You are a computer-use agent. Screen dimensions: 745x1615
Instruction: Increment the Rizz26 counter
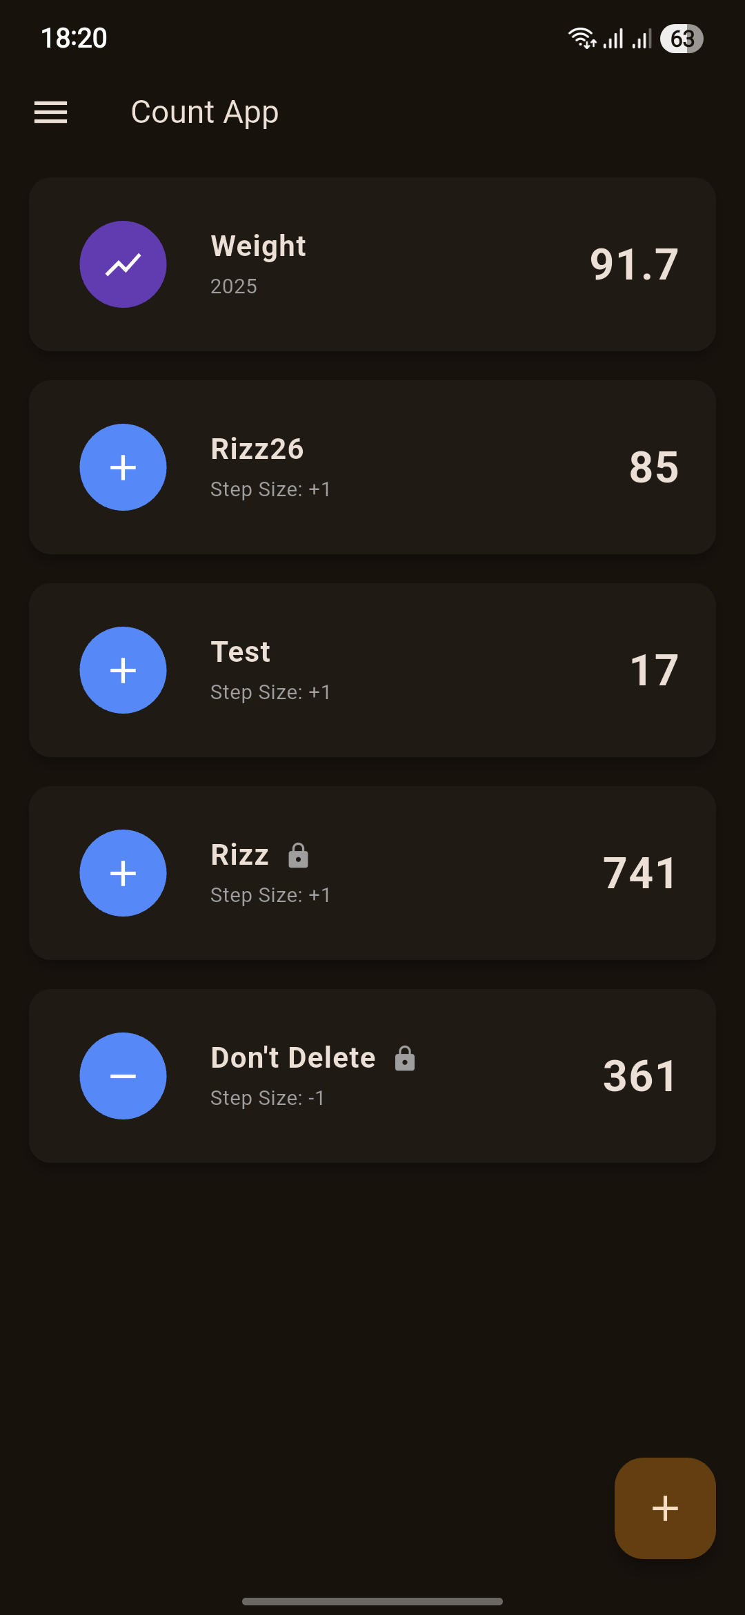point(123,467)
